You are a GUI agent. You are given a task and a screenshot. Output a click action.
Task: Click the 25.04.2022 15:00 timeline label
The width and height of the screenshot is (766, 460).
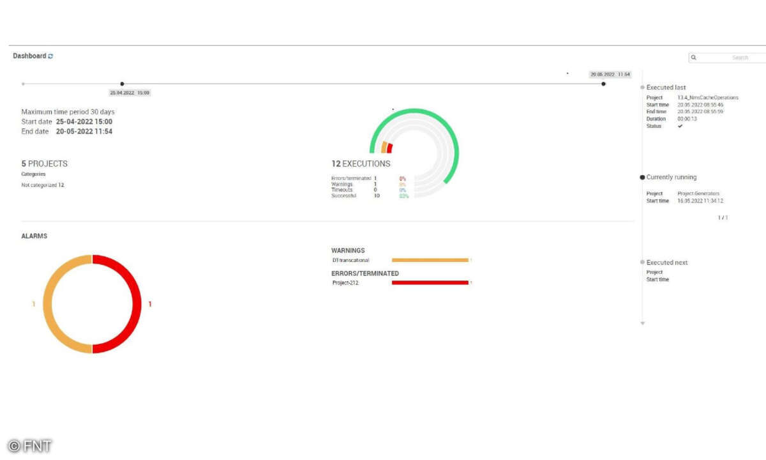(130, 93)
